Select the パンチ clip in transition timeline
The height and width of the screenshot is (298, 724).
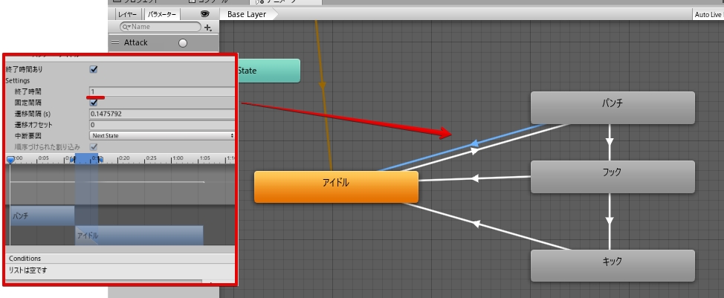click(42, 216)
